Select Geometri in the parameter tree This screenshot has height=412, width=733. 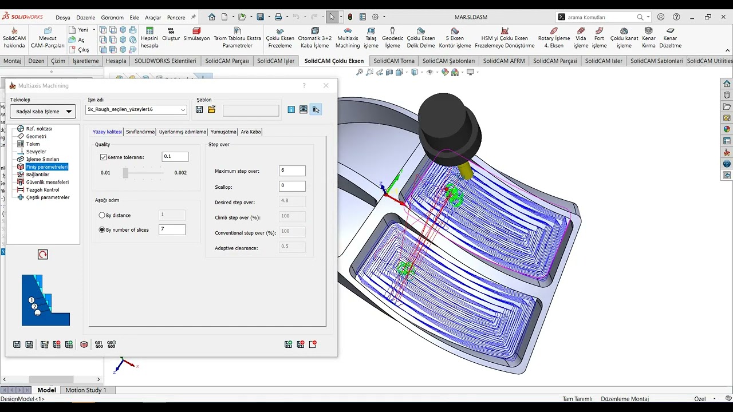36,136
